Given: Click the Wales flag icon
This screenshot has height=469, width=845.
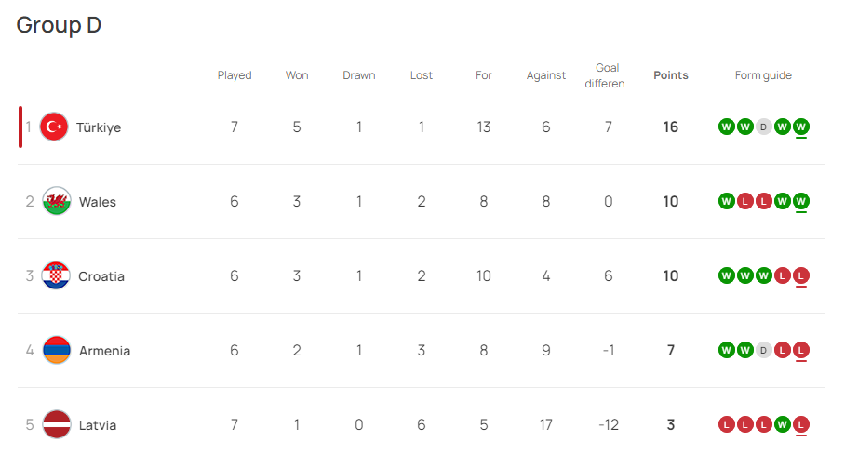Looking at the screenshot, I should coord(57,201).
